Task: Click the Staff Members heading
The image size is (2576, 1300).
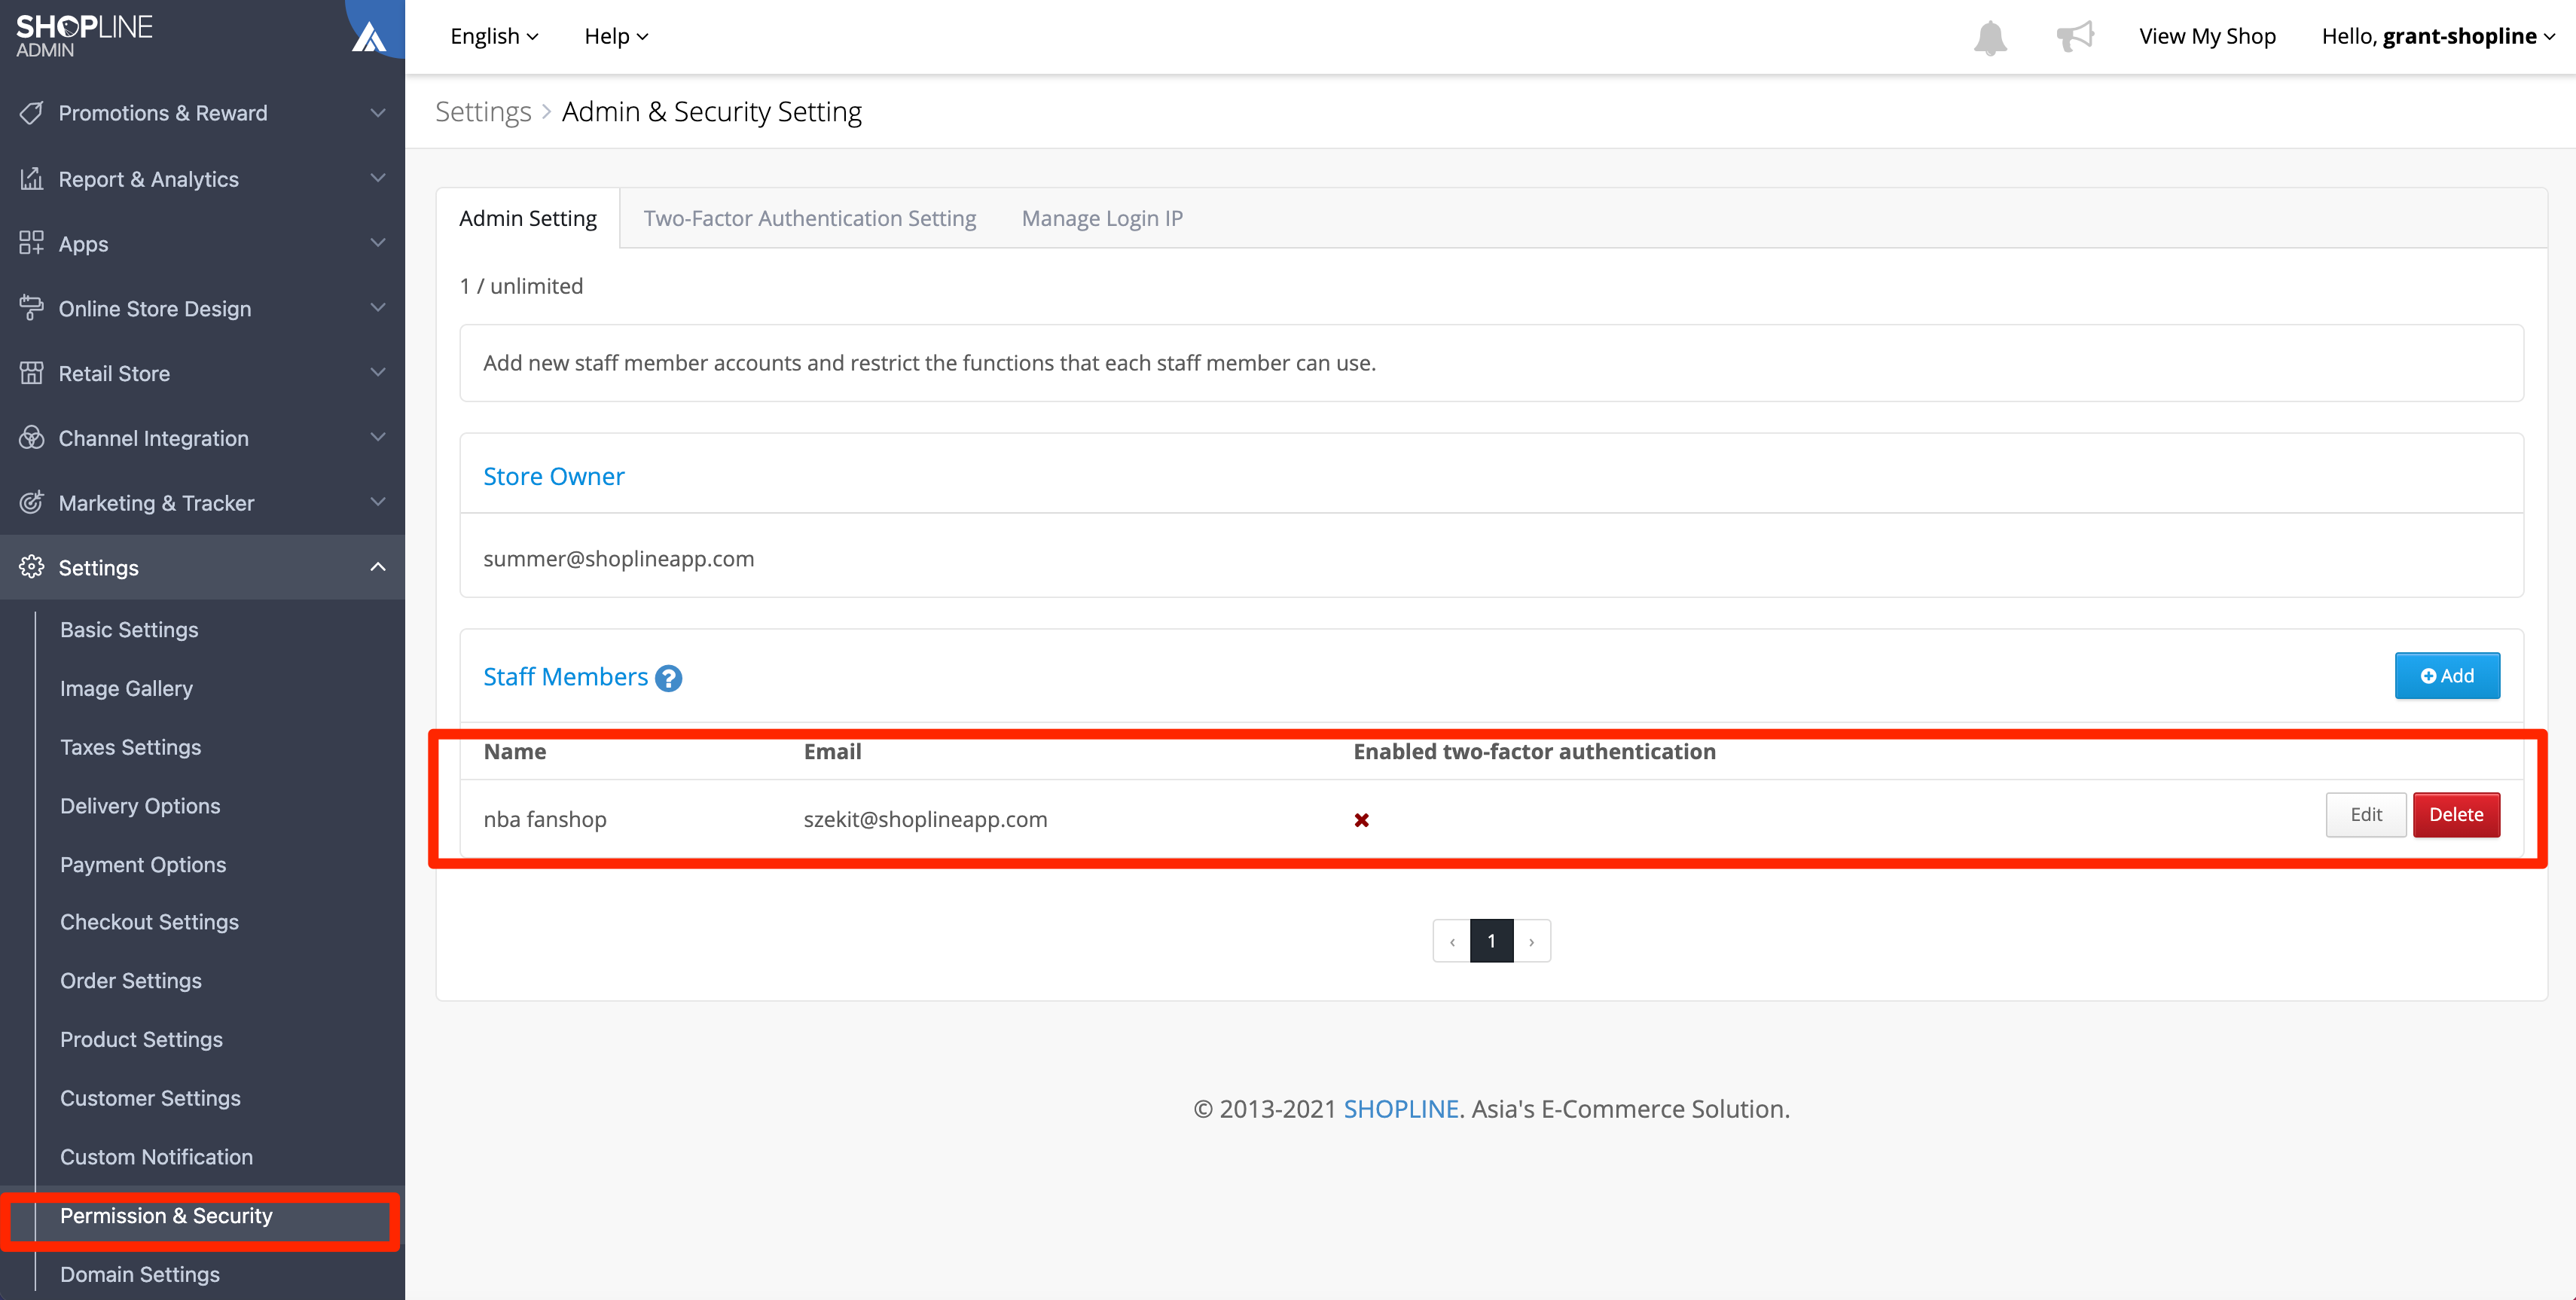Action: [x=565, y=678]
